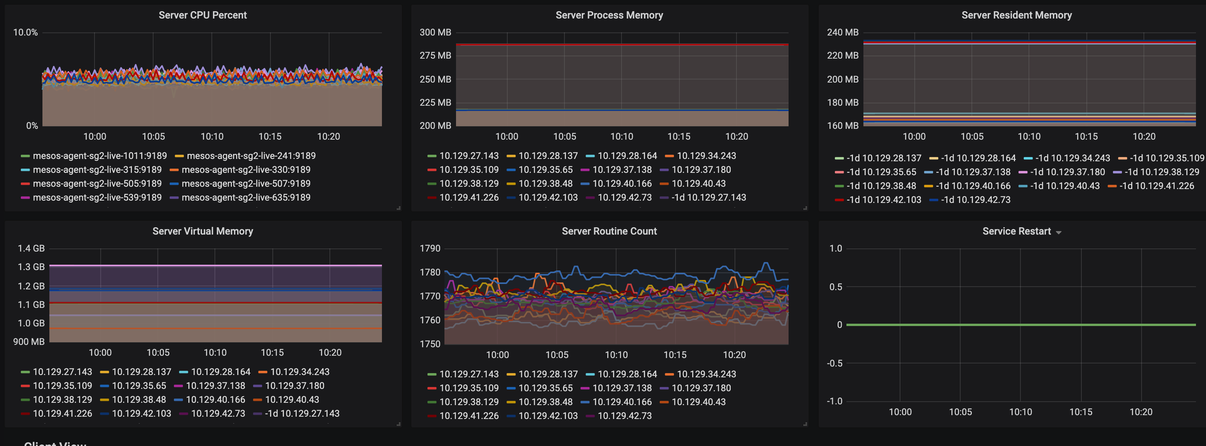Toggle mesos-agent-sg2-live-1011:9189 series in CPU legend
Image resolution: width=1206 pixels, height=446 pixels.
(100, 156)
